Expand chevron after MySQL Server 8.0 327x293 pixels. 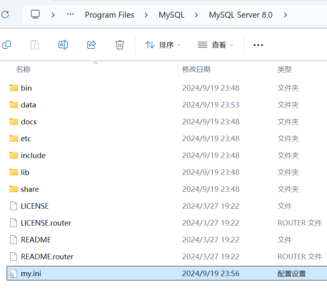285,15
